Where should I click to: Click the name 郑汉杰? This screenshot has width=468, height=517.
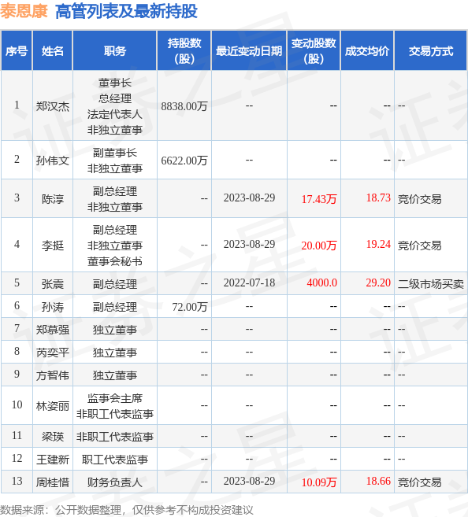pos(53,106)
